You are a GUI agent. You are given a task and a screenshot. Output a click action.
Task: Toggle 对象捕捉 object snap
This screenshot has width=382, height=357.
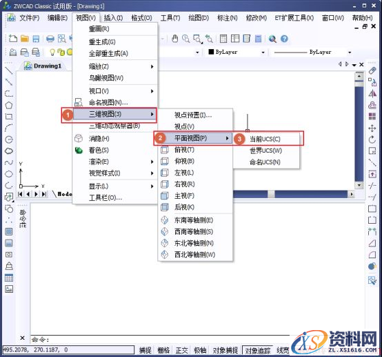point(225,350)
